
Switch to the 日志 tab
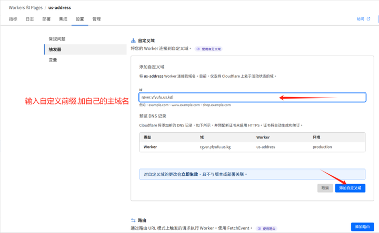[29, 19]
